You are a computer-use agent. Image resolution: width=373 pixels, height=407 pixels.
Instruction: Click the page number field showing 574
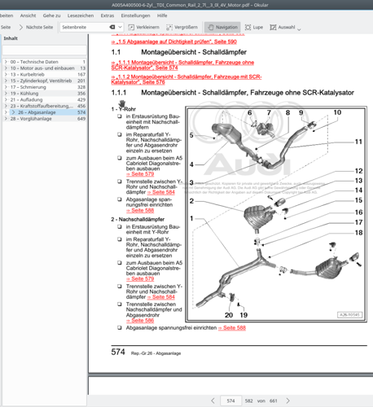[x=230, y=400]
